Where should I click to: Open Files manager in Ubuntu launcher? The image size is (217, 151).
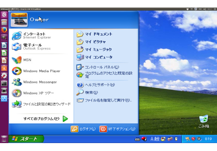click(4, 22)
